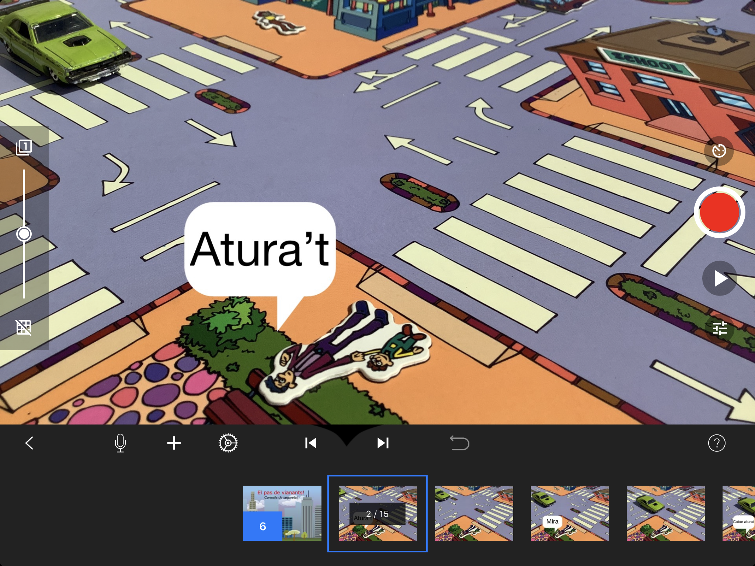Viewport: 755px width, 566px height.
Task: Select the third frame thumbnail in timeline
Action: tap(474, 513)
